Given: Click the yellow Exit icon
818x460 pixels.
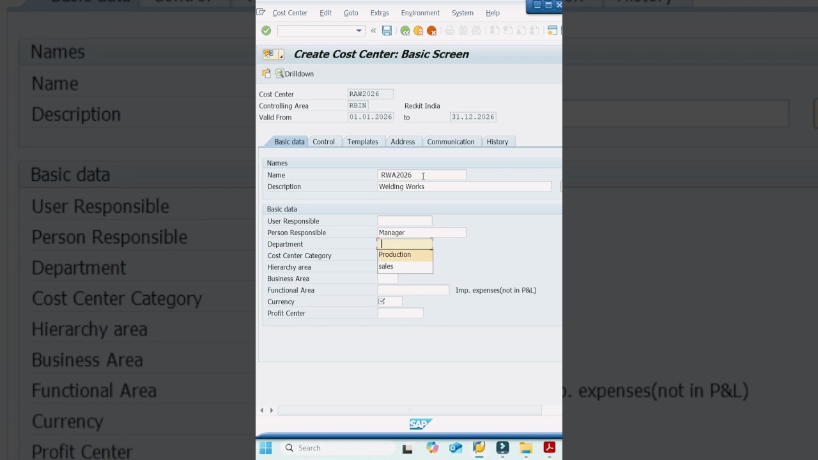Looking at the screenshot, I should (419, 31).
